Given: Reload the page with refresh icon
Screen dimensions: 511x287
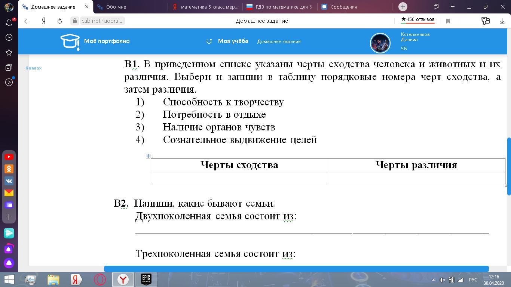Looking at the screenshot, I should click(x=59, y=21).
